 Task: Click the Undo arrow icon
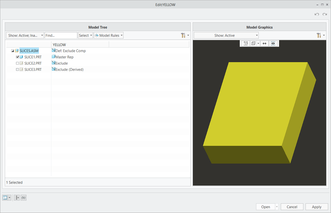click(317, 14)
